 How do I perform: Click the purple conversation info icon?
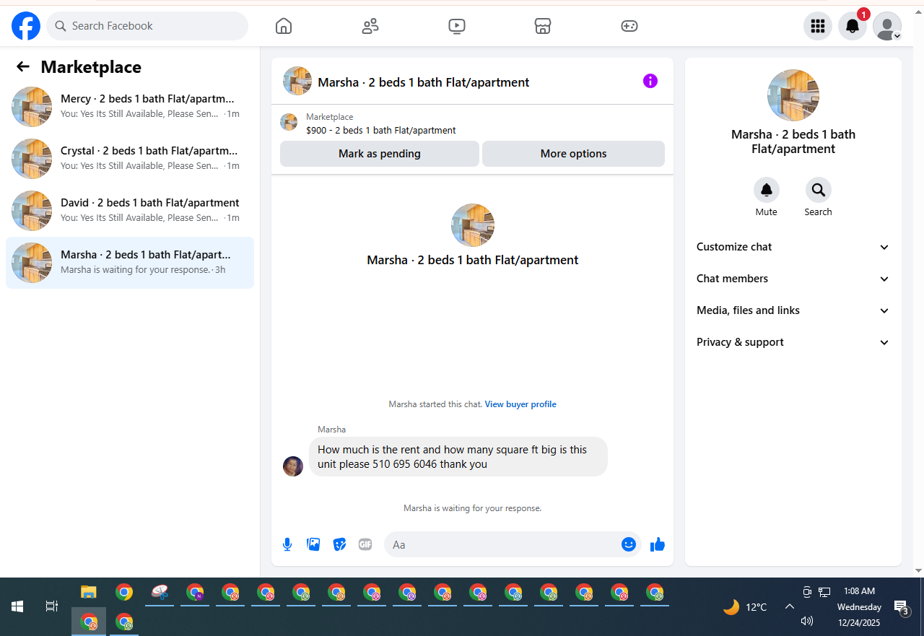pos(650,81)
